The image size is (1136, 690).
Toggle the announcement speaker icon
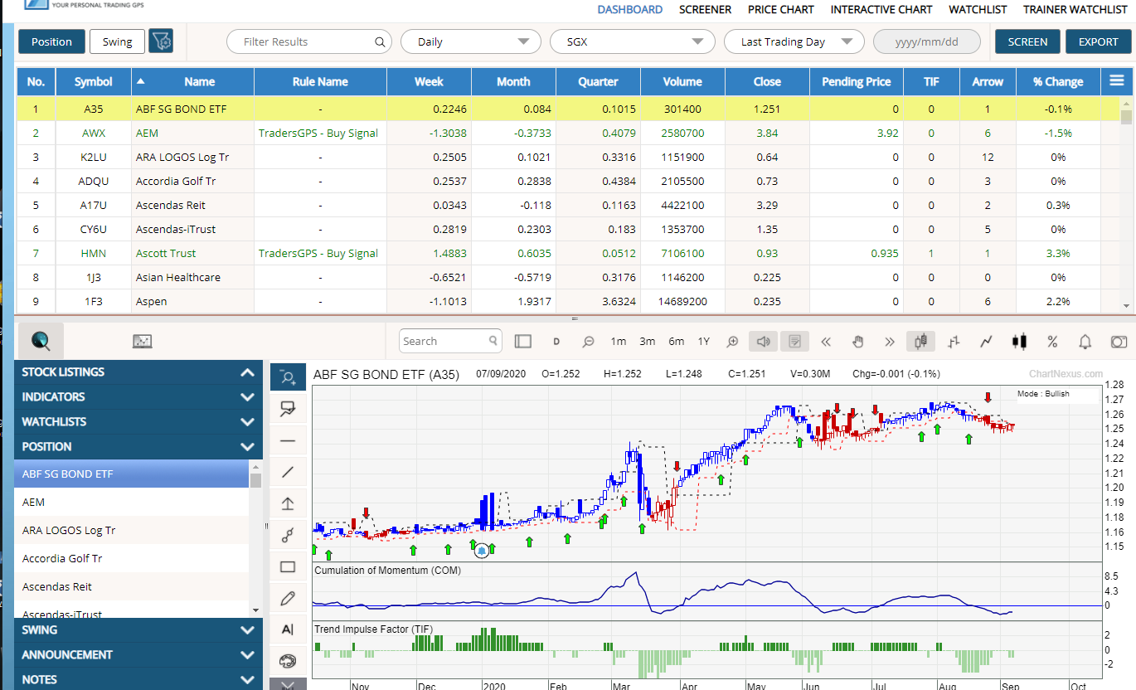(763, 341)
